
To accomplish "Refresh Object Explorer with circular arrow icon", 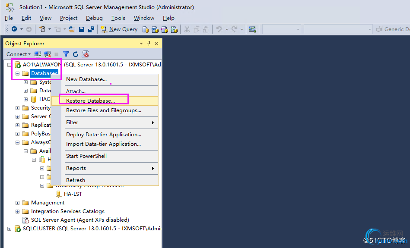I will (76, 54).
